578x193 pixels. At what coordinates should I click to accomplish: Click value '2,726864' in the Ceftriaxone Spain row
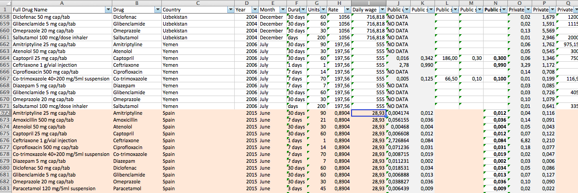[x=398, y=140]
